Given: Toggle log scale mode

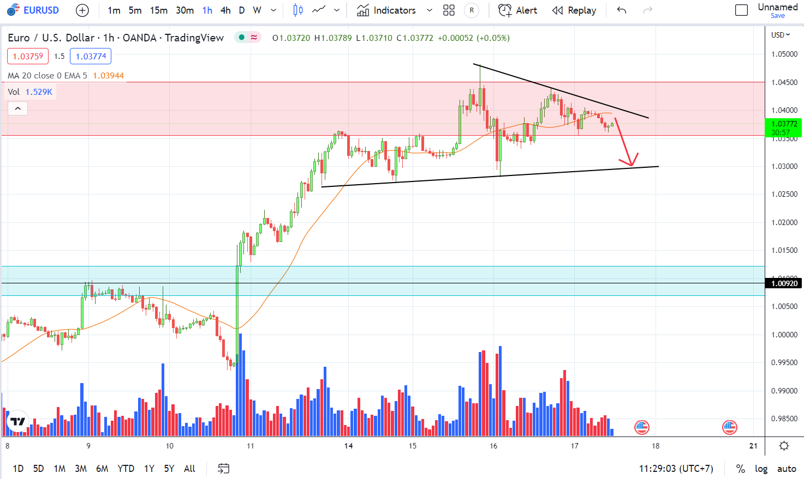Looking at the screenshot, I should coord(761,469).
